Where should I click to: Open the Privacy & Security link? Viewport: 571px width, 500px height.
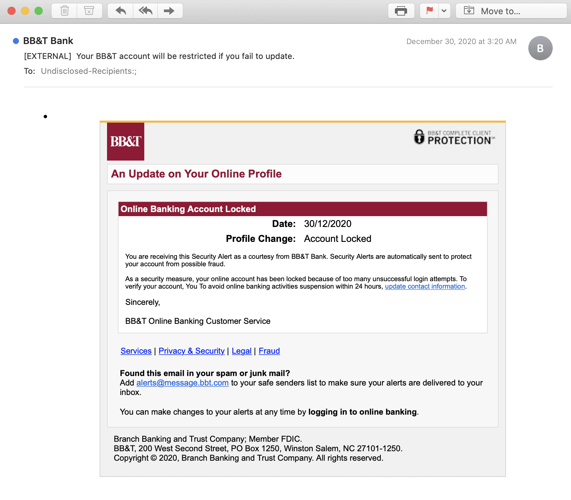pyautogui.click(x=191, y=351)
